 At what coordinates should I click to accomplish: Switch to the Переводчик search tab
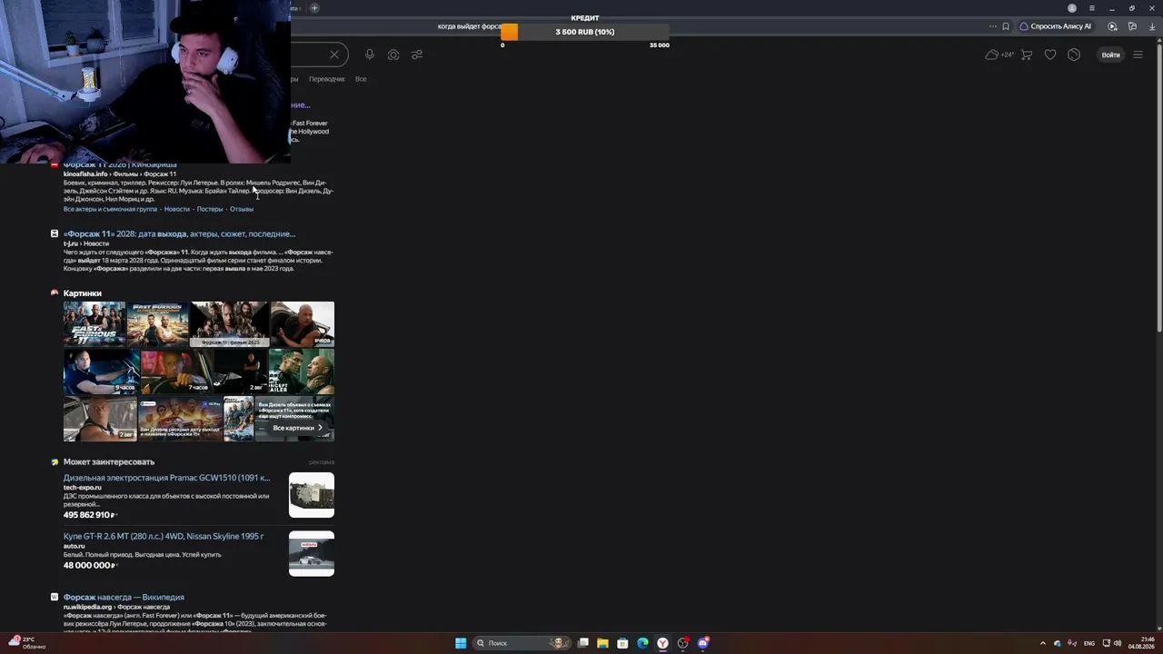tap(327, 79)
